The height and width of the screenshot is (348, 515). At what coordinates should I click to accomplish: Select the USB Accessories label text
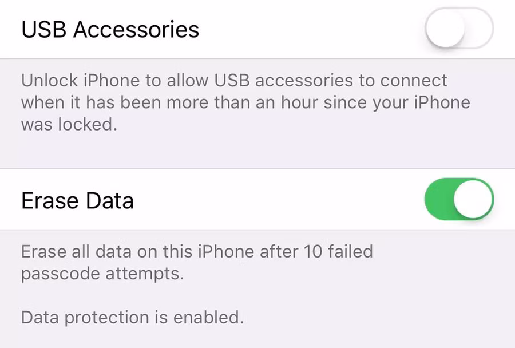pyautogui.click(x=110, y=30)
